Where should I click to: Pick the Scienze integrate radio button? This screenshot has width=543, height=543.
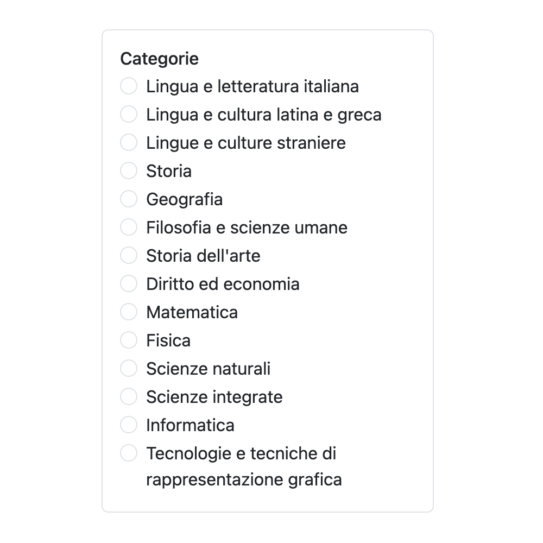tap(129, 396)
